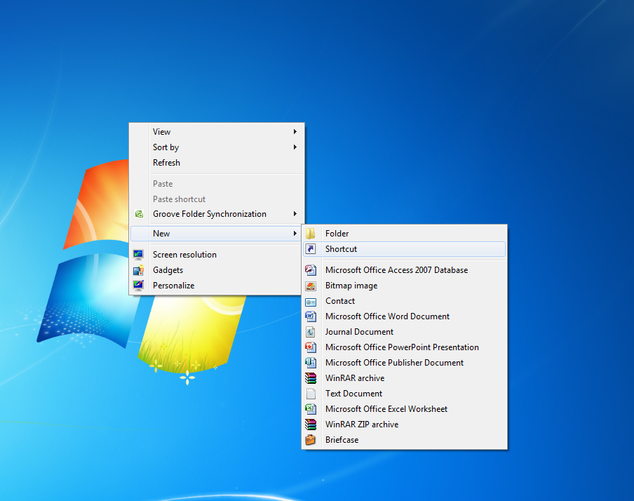
Task: Select the grayed-out Paste shortcut entry
Action: coord(217,199)
